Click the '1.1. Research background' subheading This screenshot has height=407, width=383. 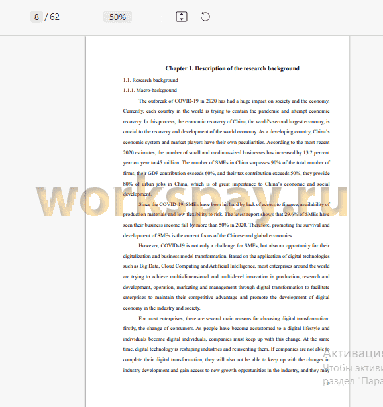pos(150,80)
